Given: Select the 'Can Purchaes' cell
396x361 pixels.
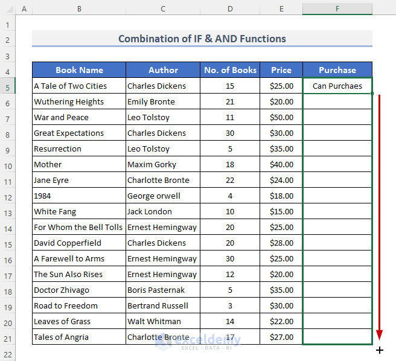Looking at the screenshot, I should coord(337,86).
